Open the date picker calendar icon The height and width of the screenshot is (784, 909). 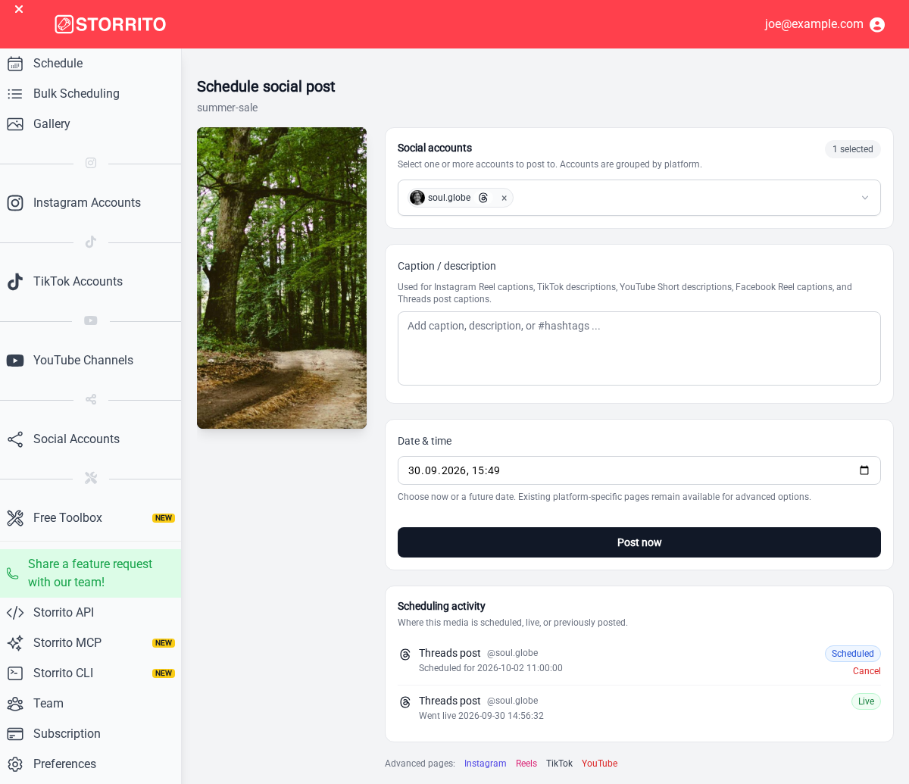tap(864, 470)
